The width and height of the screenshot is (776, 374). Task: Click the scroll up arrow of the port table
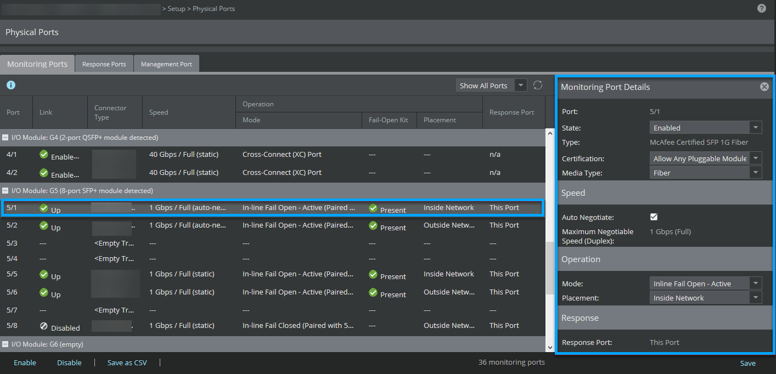[x=550, y=133]
